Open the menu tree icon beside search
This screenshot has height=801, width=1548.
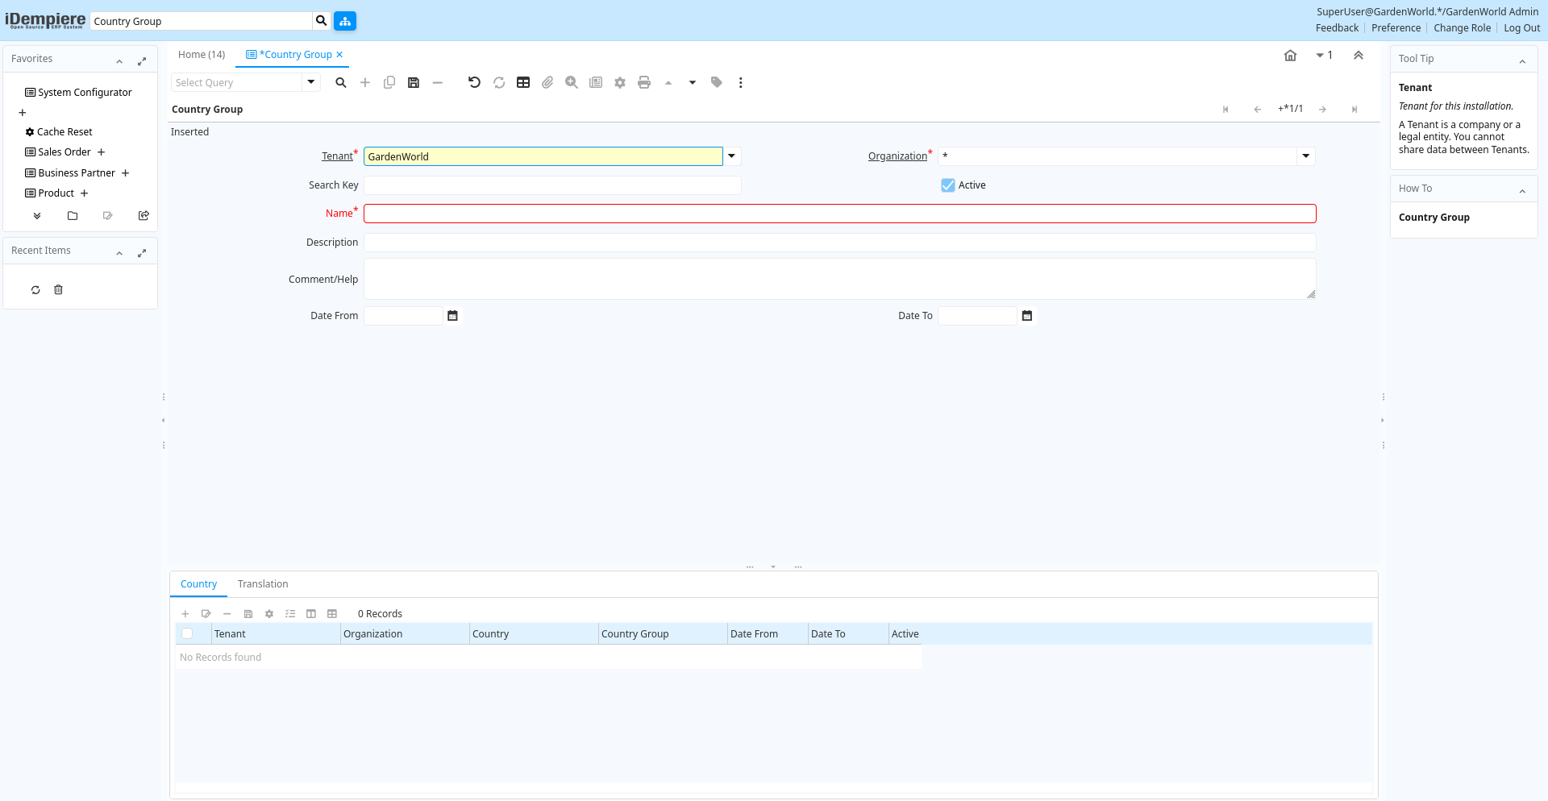(x=345, y=21)
